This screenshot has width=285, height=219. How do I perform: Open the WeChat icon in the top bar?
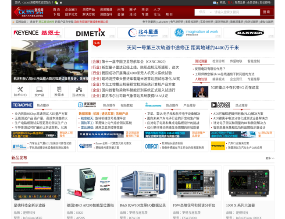click(57, 3)
